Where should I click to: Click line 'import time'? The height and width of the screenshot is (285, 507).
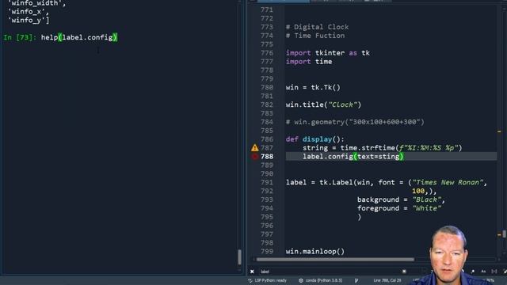309,62
